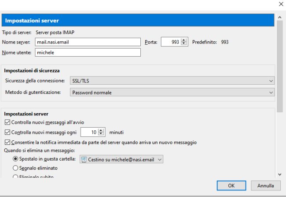Screen dimensions: 286x197
Task: Click the 'Sicurezza della connessione:' label
Action: coord(35,81)
